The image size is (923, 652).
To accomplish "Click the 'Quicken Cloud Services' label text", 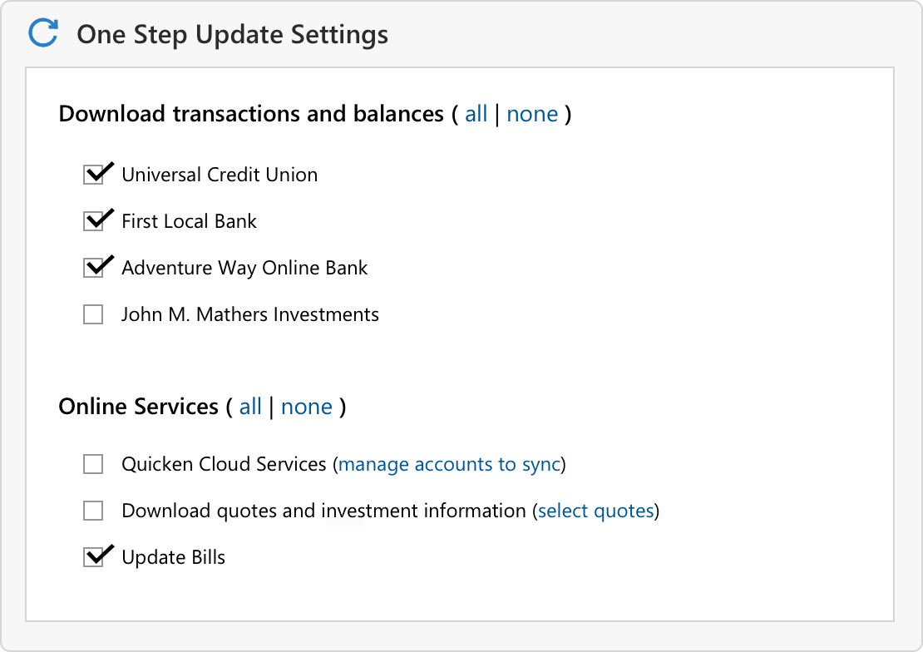I will click(x=224, y=464).
